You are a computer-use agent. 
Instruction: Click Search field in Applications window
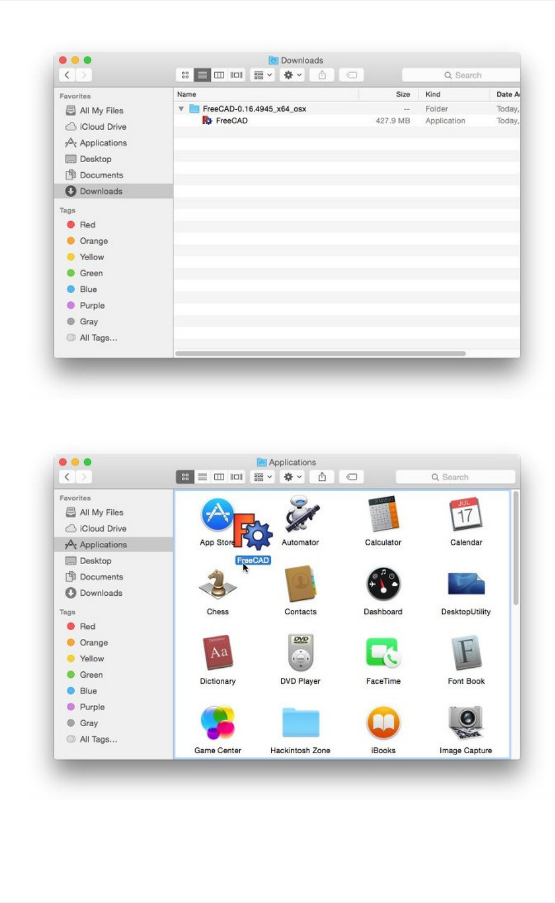[456, 477]
